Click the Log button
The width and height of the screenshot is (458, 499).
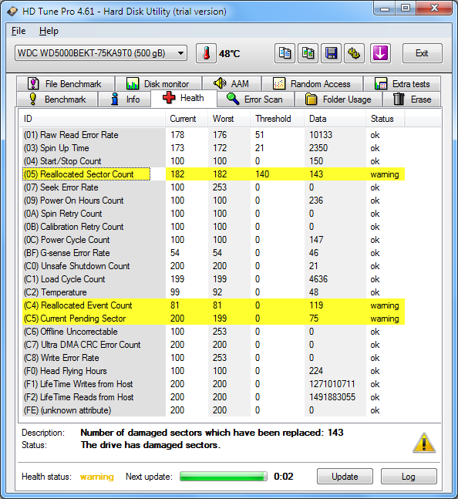tap(409, 477)
